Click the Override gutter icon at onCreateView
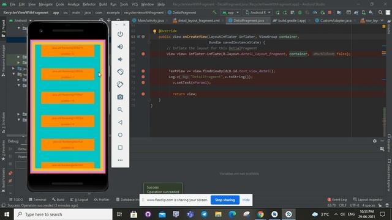Image resolution: width=392 pixels, height=220 pixels. [139, 37]
